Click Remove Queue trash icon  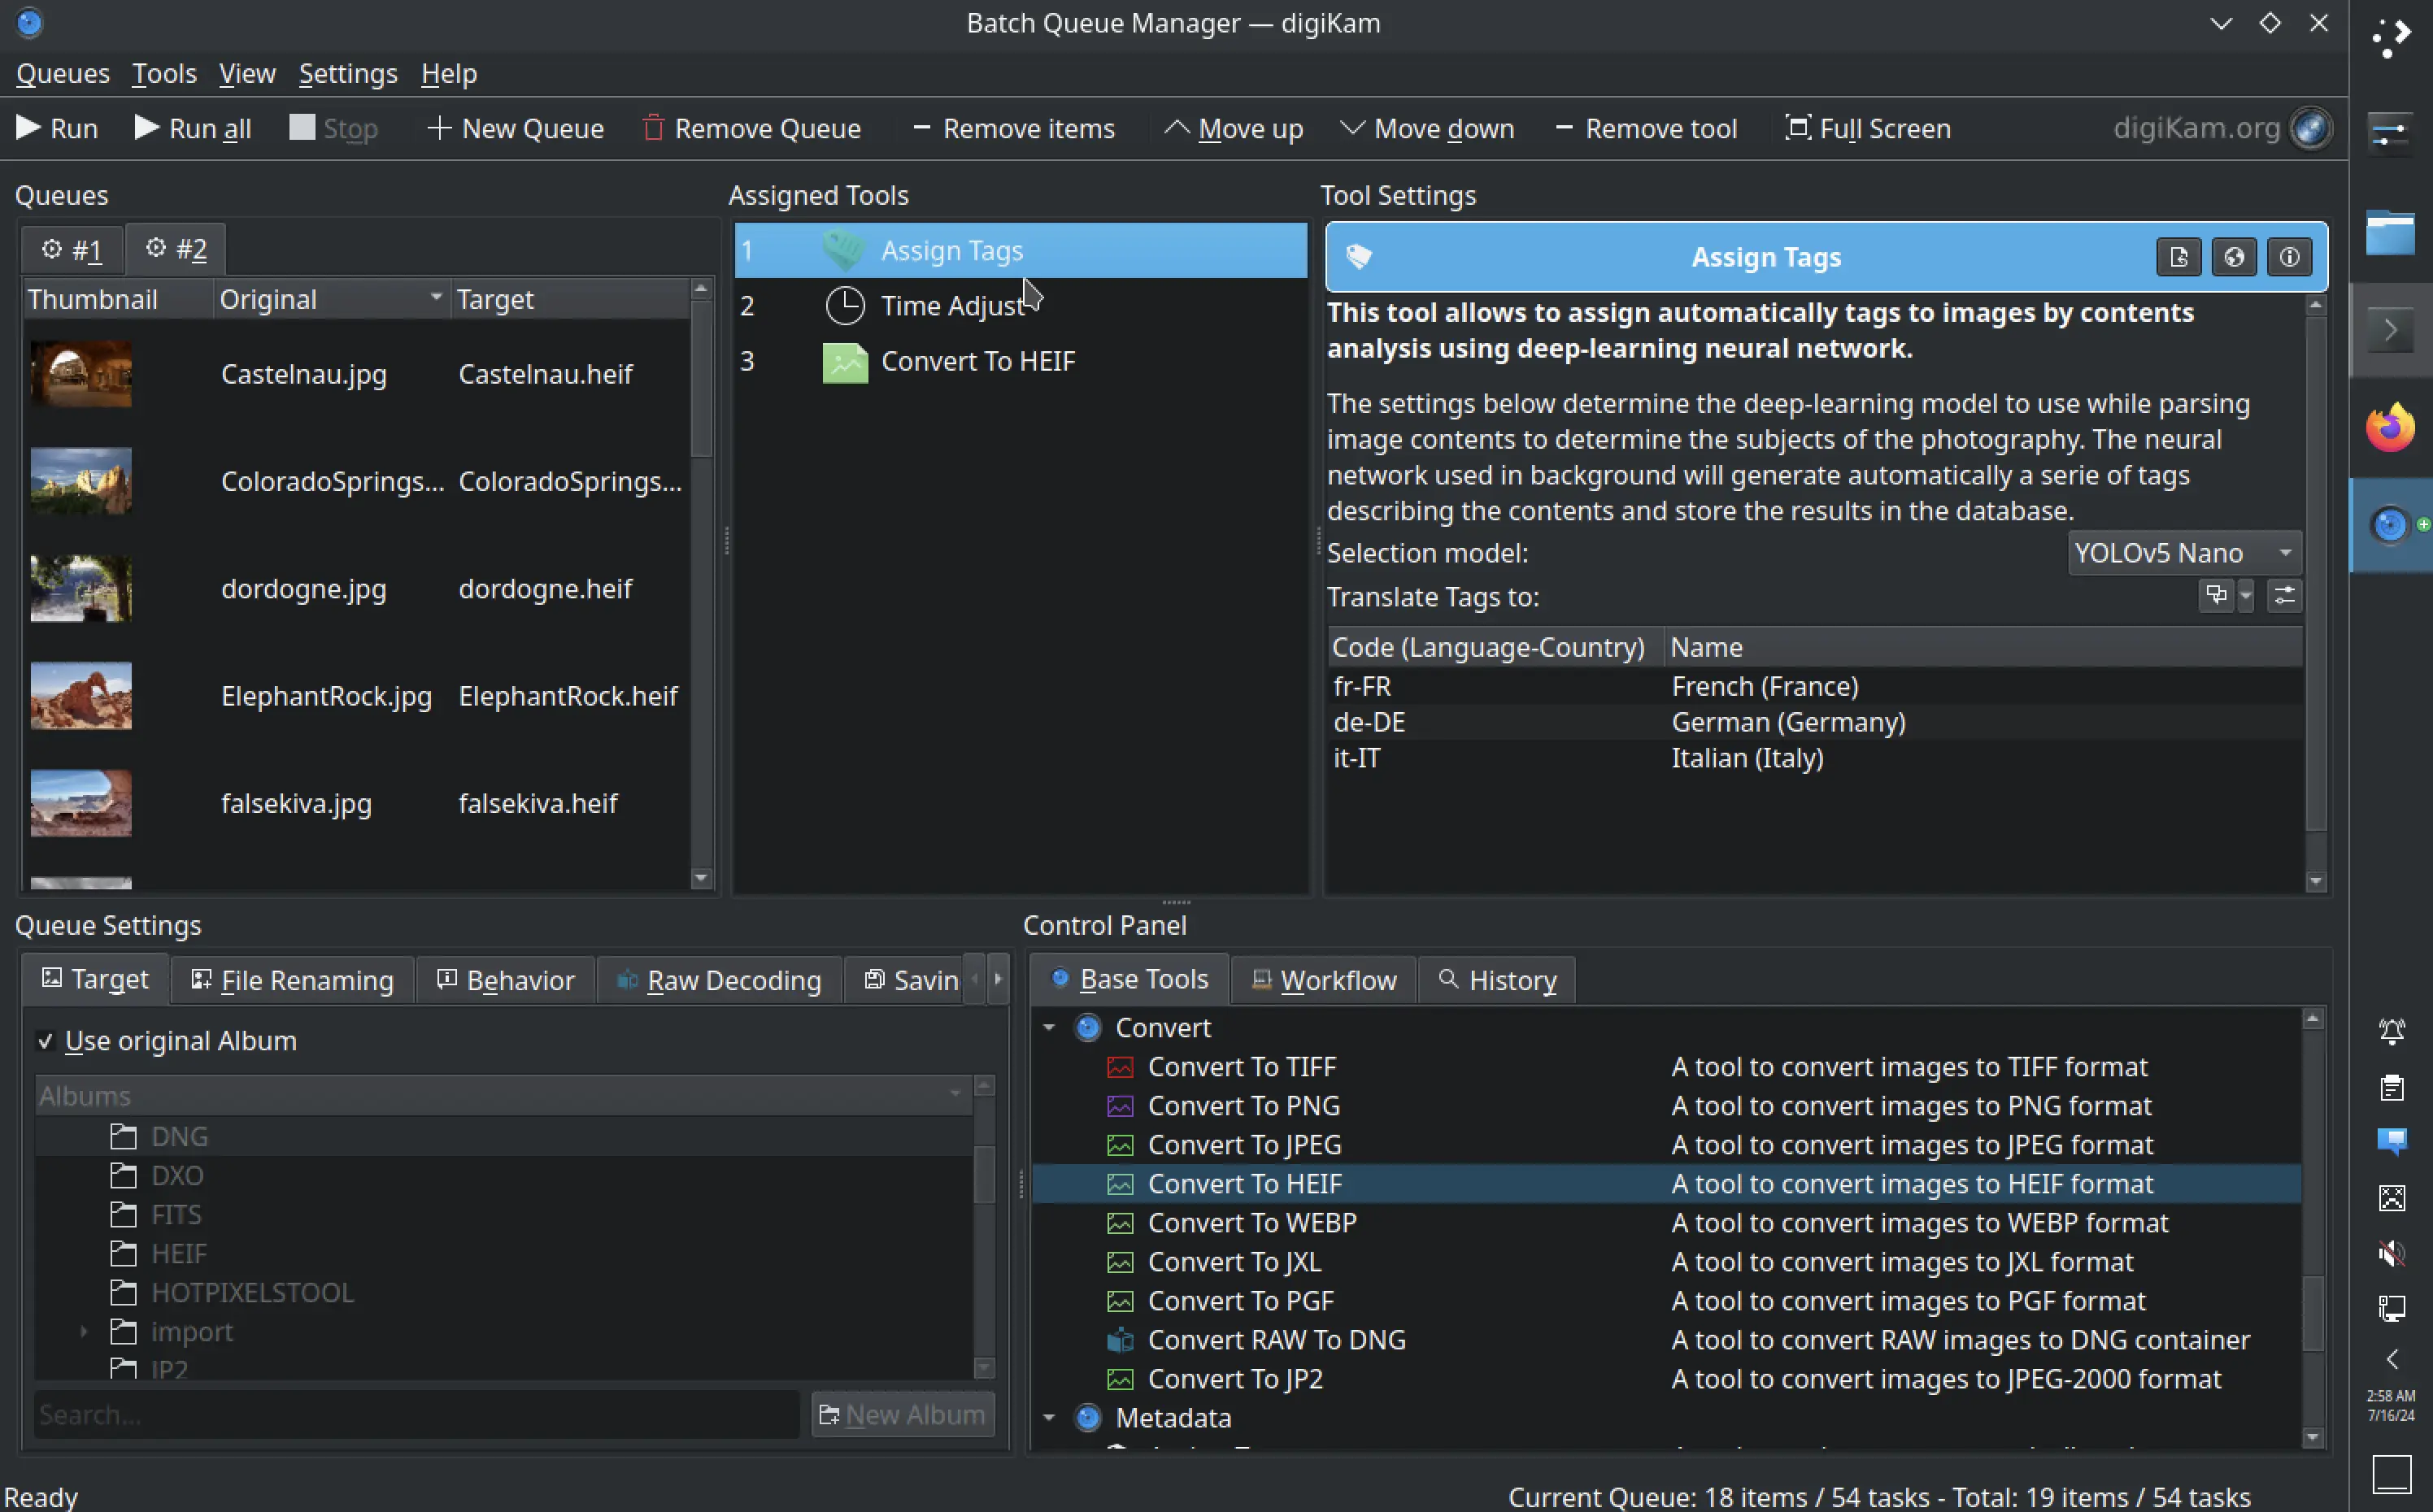(x=652, y=128)
